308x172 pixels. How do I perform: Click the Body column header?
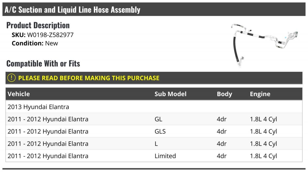[x=224, y=94]
